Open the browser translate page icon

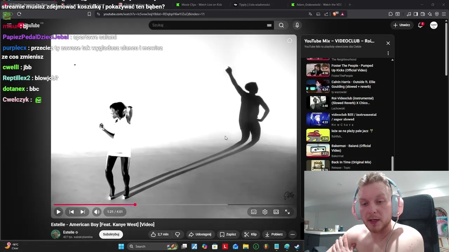click(x=310, y=14)
